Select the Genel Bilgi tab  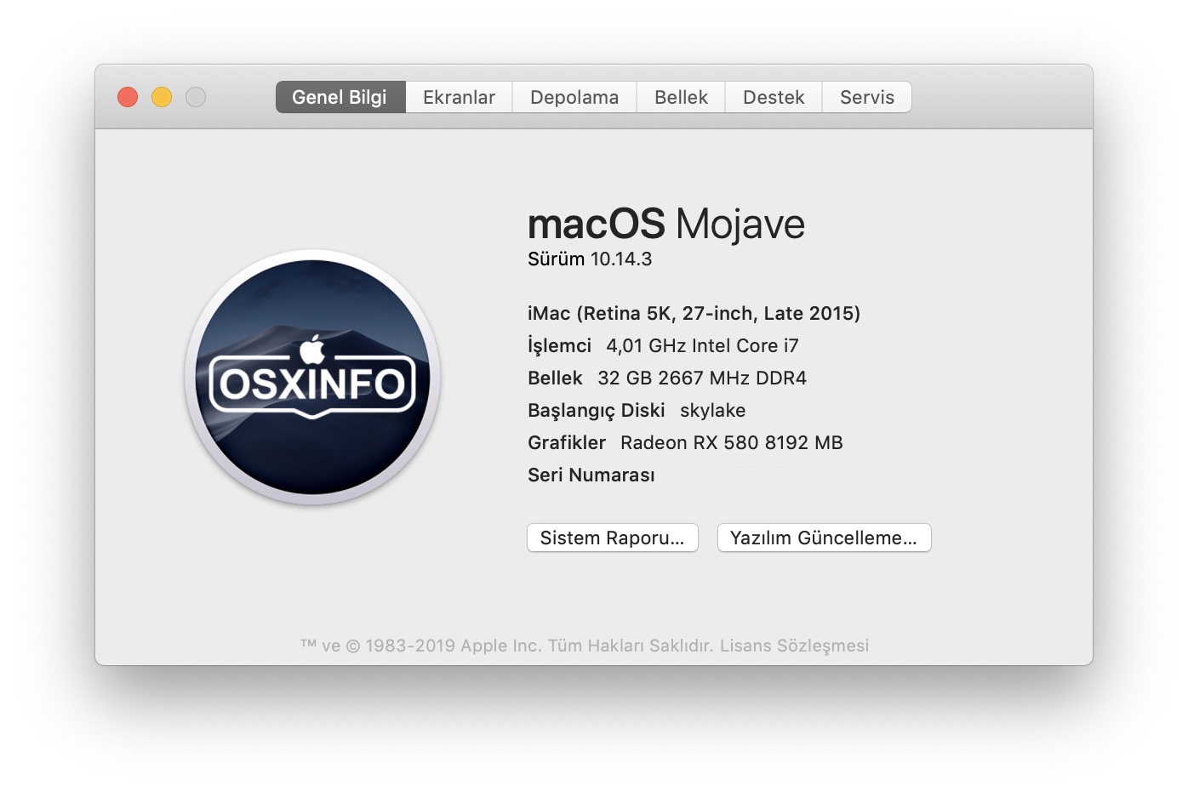pos(340,97)
